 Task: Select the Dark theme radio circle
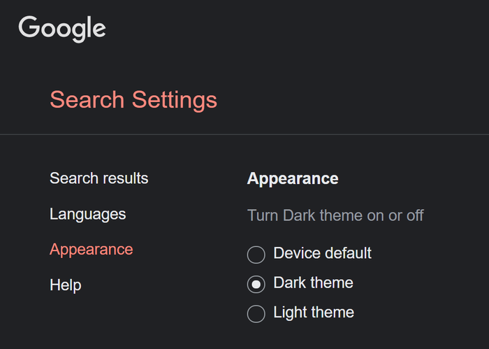[256, 284]
